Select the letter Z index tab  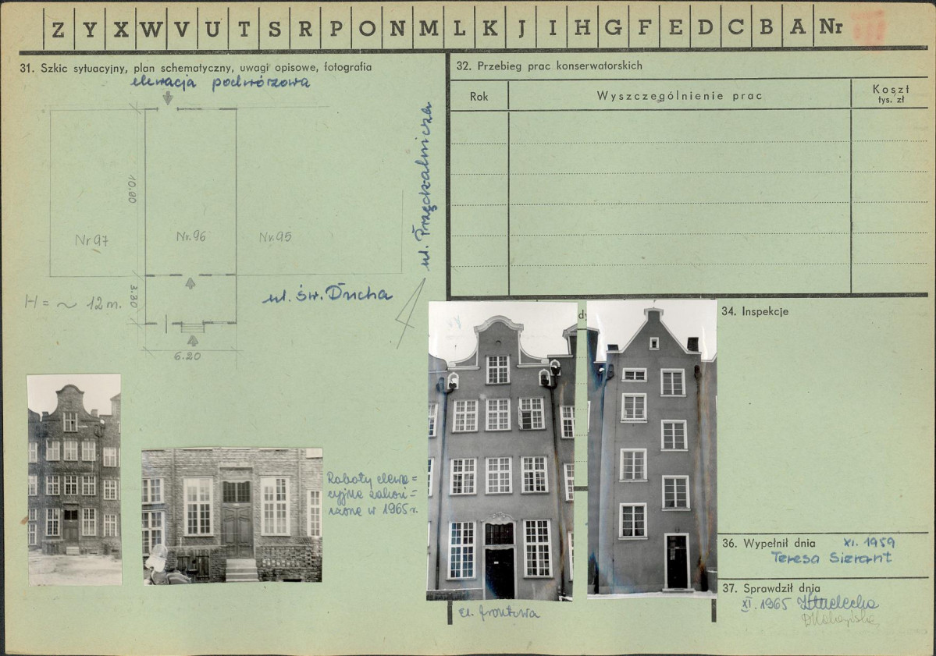58,29
